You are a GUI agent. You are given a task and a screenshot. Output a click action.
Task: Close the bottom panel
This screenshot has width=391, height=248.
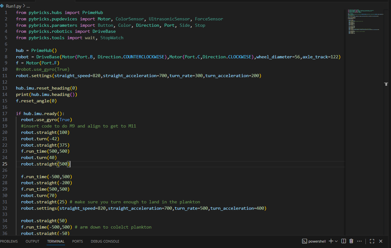click(x=380, y=241)
